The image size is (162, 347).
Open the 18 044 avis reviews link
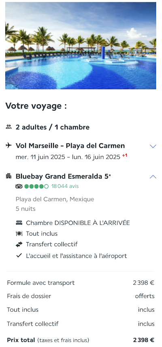click(65, 186)
